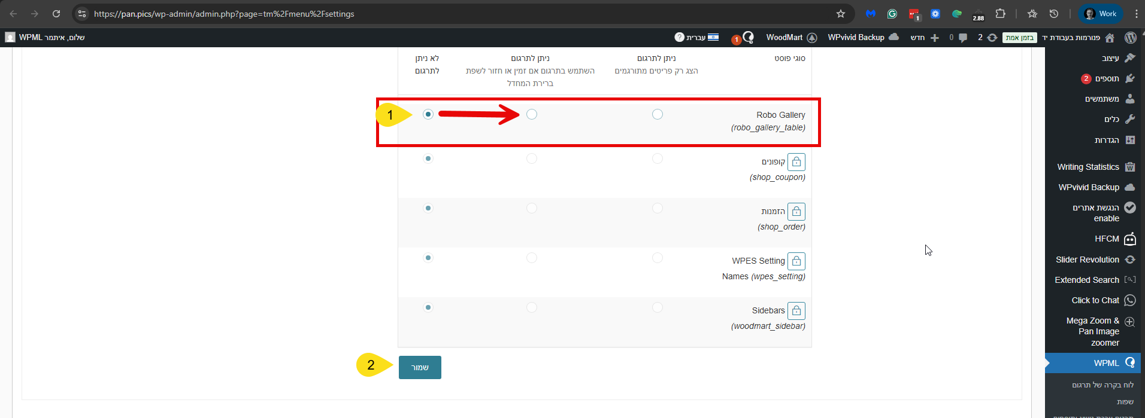Screen dimensions: 1145x418
Task: Select 'show only translated' radio for Sidebars
Action: click(658, 307)
